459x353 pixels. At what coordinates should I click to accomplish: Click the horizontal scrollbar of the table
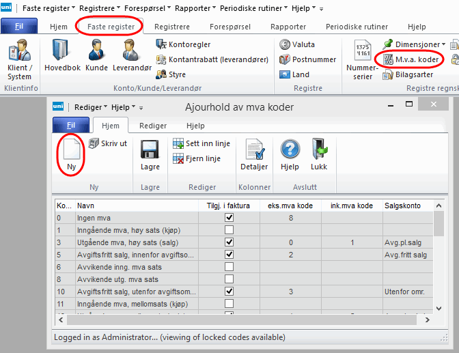pyautogui.click(x=239, y=320)
